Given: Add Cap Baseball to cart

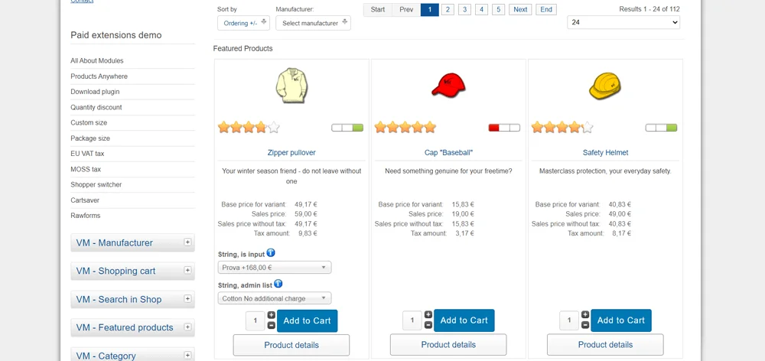Looking at the screenshot, I should coord(464,320).
